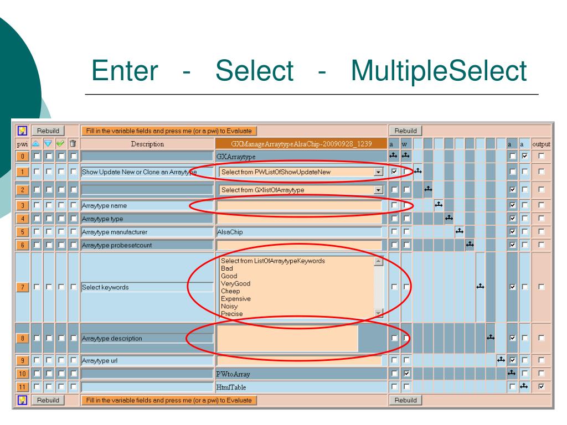567x425 pixels.
Task: Click the pwi number 7 button
Action: 22,287
